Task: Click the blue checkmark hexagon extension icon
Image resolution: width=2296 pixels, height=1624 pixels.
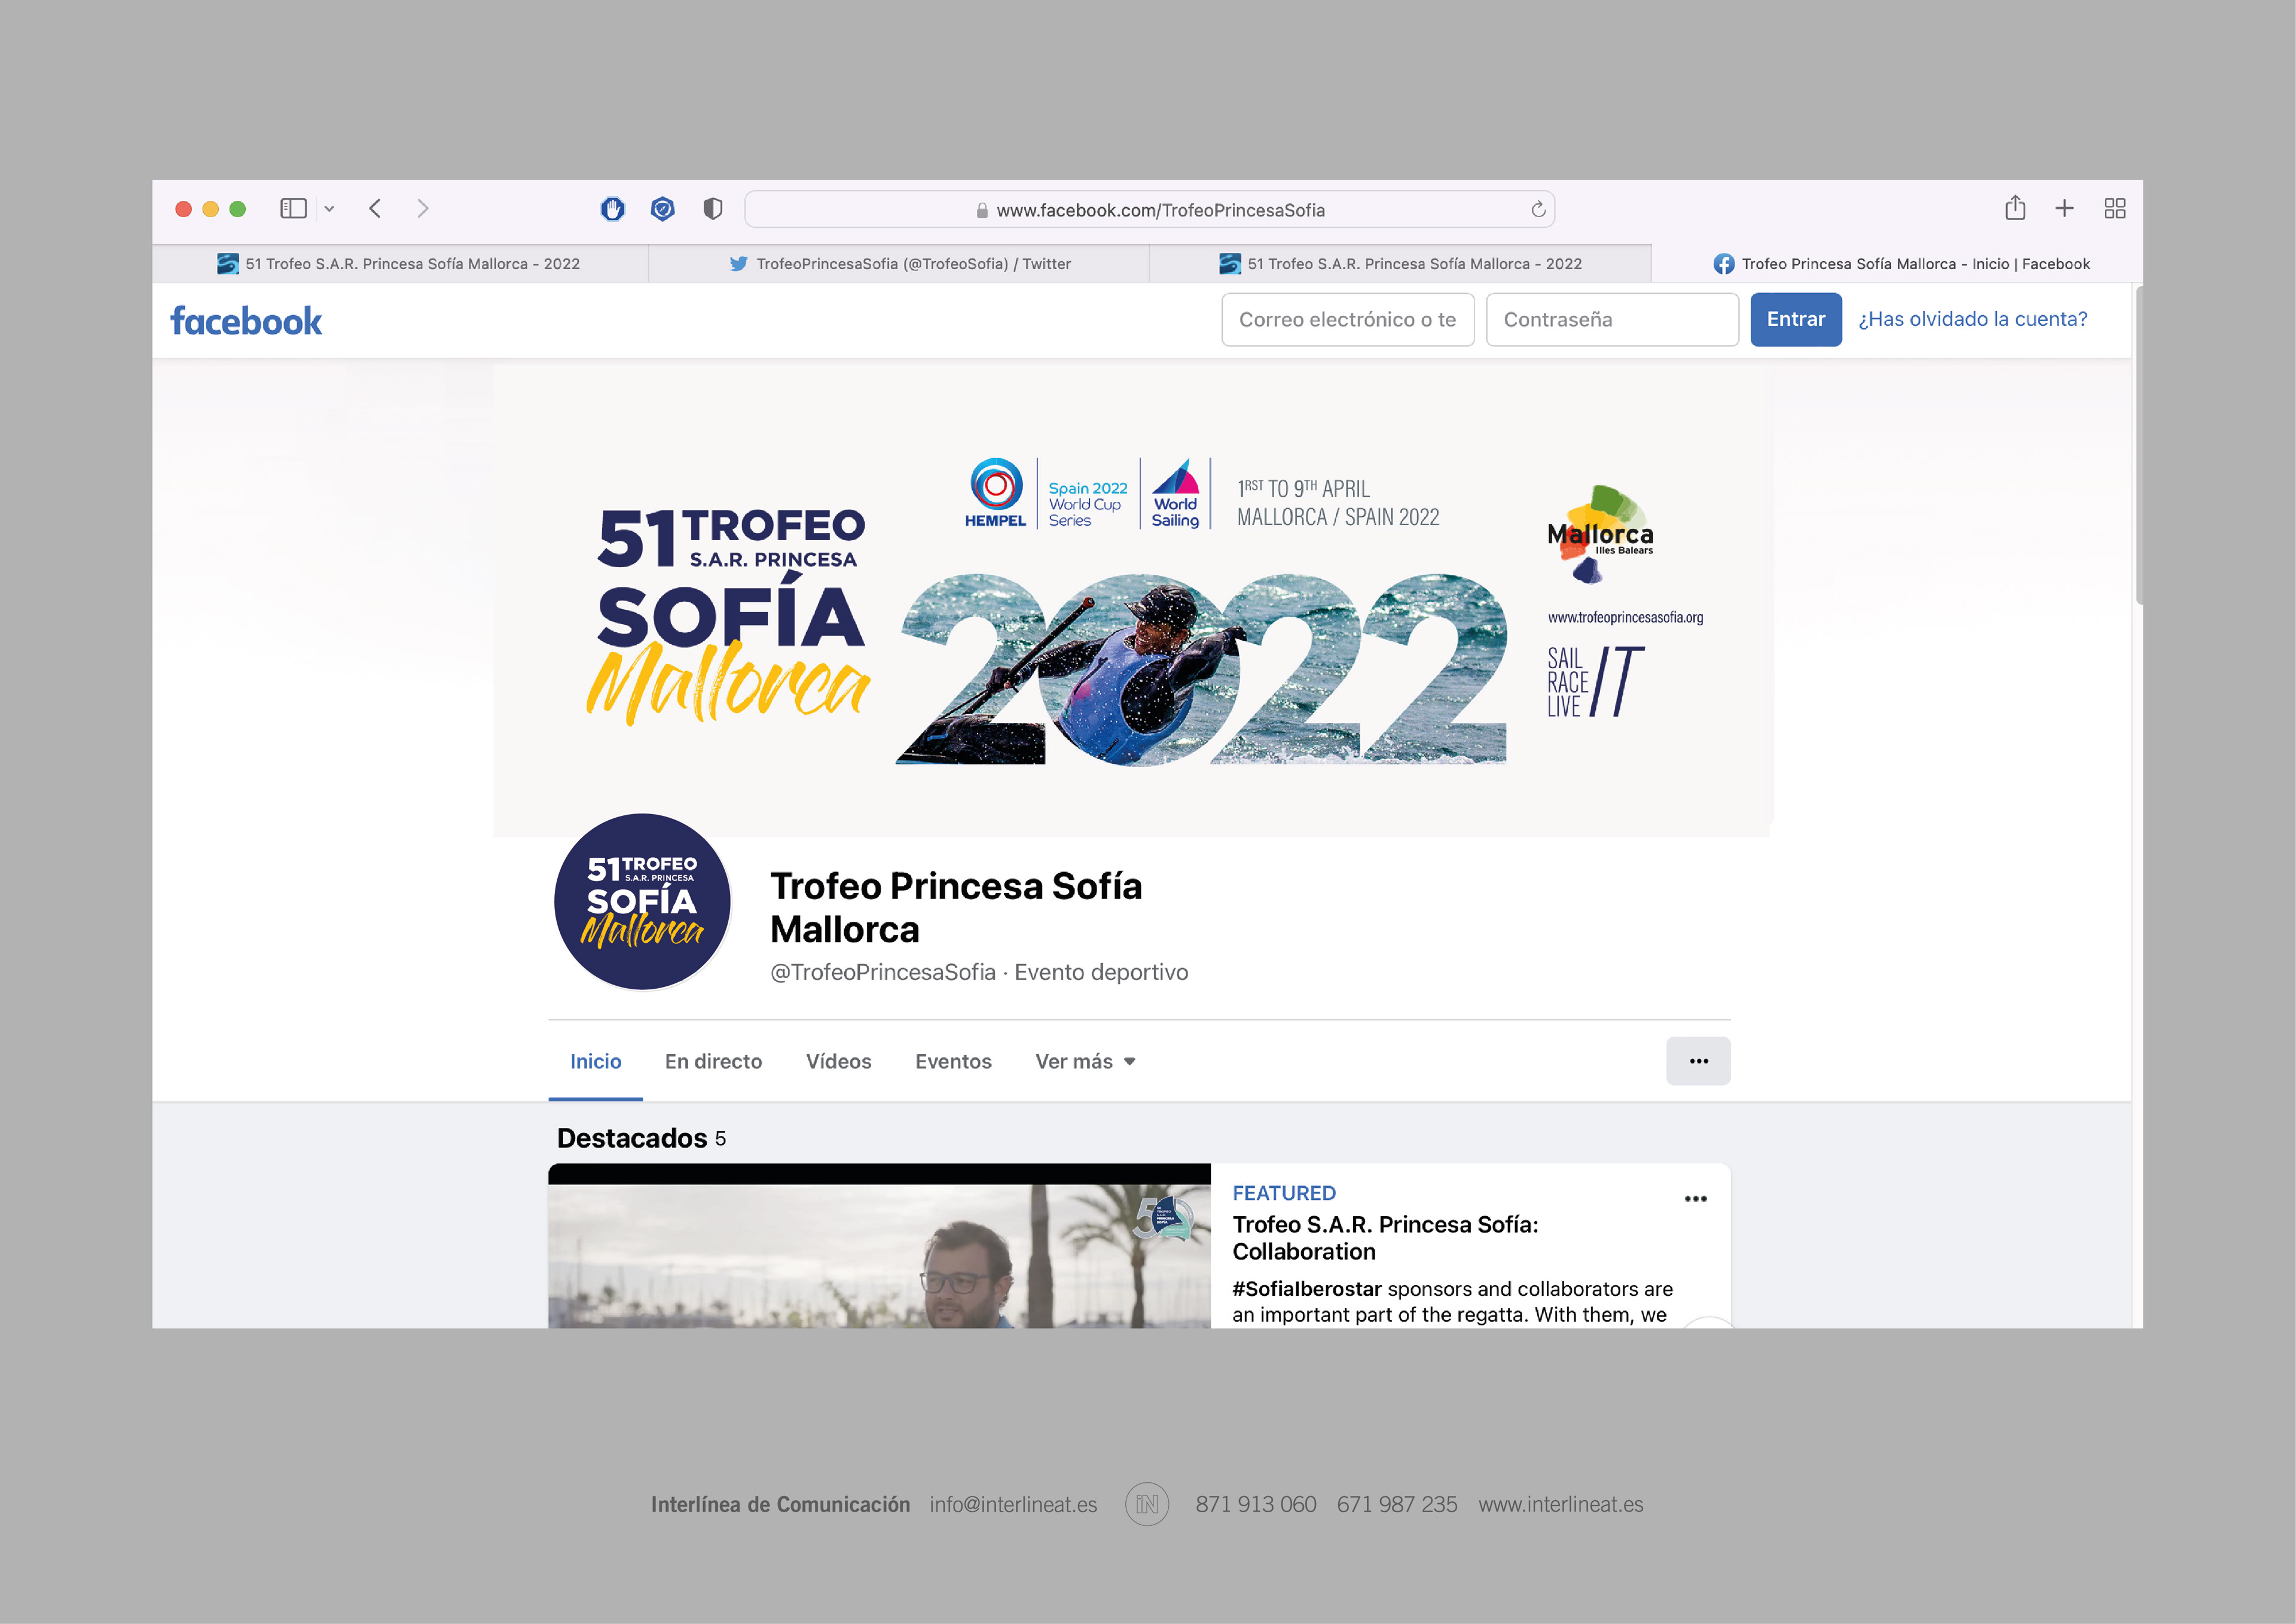Action: pyautogui.click(x=662, y=208)
